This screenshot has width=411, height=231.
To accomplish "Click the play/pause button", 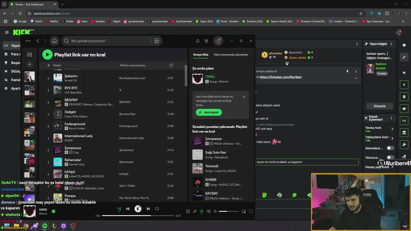I will [x=138, y=209].
